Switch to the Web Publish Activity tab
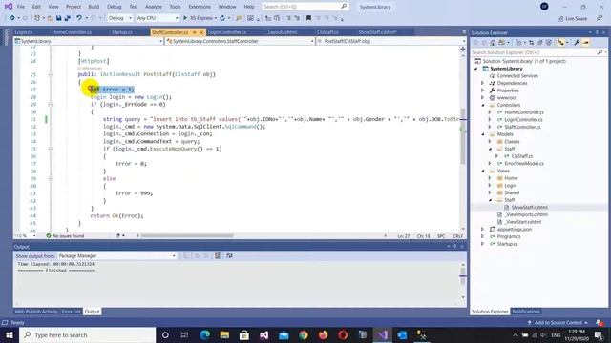Viewport: 611px width, 343px height. click(36, 312)
